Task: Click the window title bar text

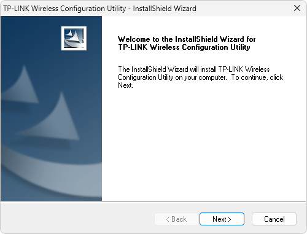Action: (x=99, y=9)
